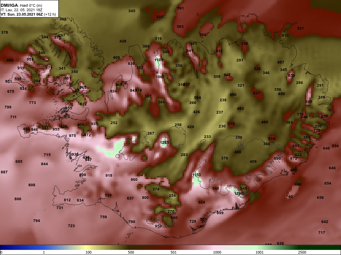Click the map value 890

[x=277, y=158]
